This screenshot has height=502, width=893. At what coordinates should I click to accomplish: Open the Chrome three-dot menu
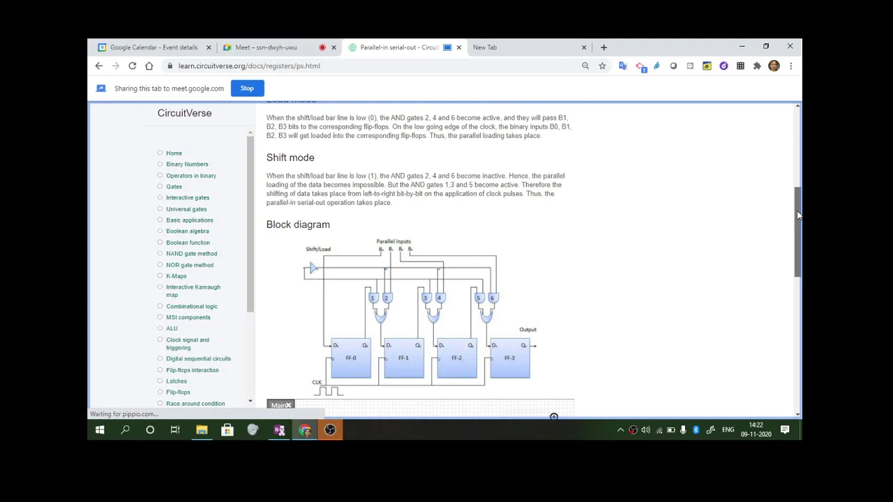click(790, 66)
